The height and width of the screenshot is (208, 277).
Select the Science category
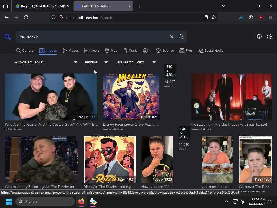pos(165,51)
